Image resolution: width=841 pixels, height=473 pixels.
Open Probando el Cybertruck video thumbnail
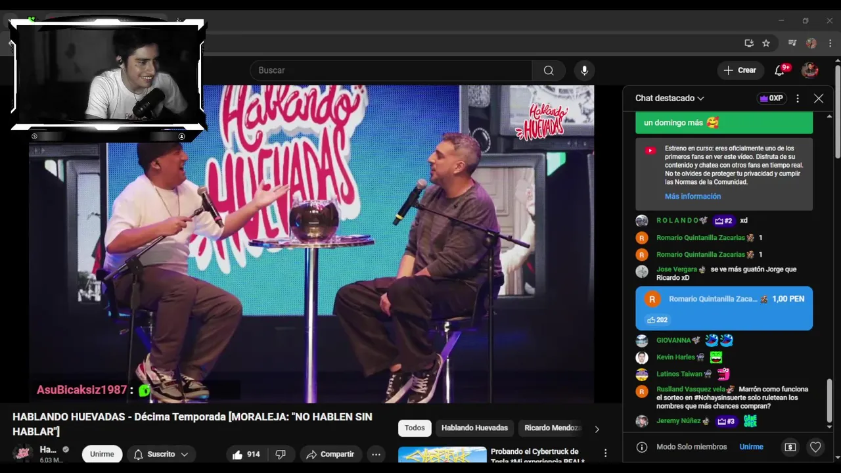(442, 455)
